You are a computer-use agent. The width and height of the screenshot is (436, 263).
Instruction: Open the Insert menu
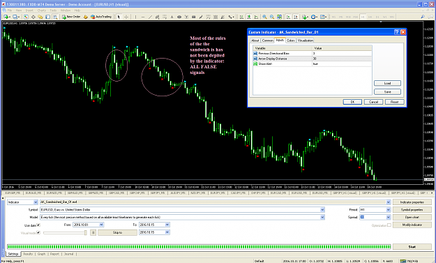pyautogui.click(x=29, y=10)
